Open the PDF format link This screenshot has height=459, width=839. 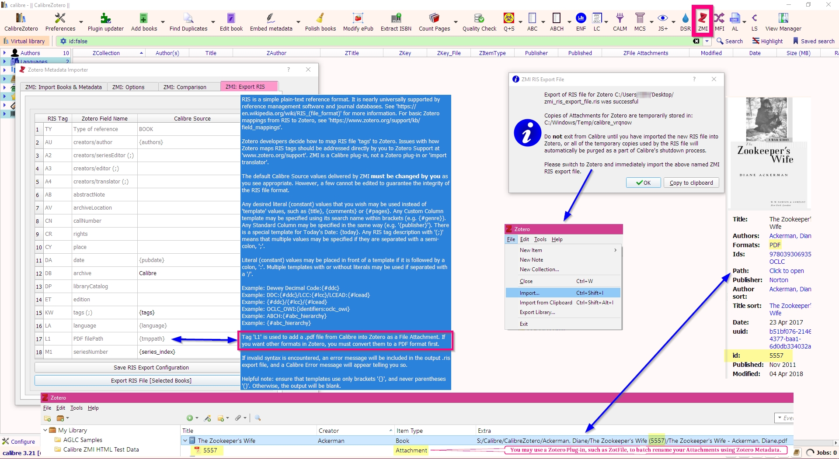pyautogui.click(x=775, y=245)
